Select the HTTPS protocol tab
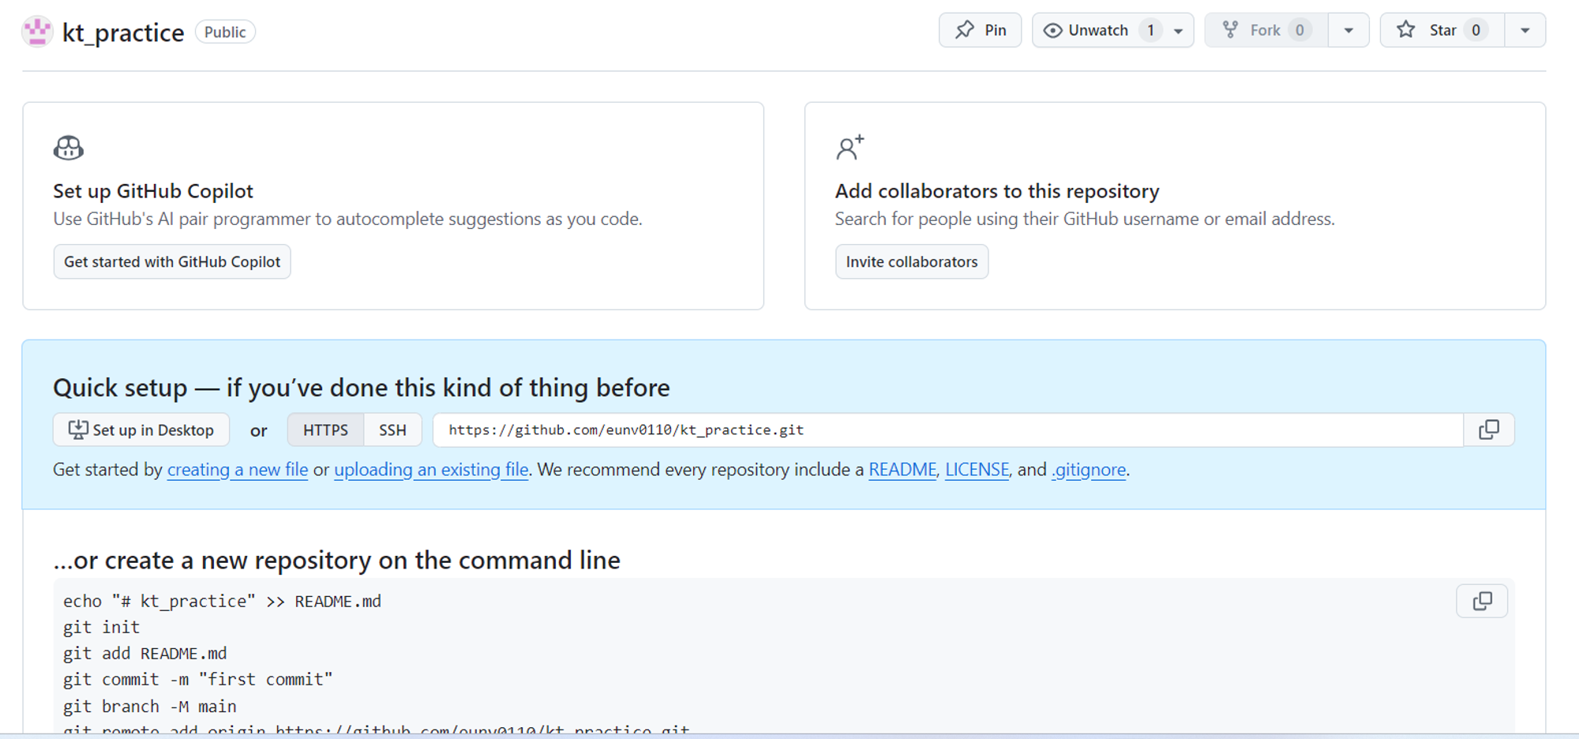 (325, 430)
